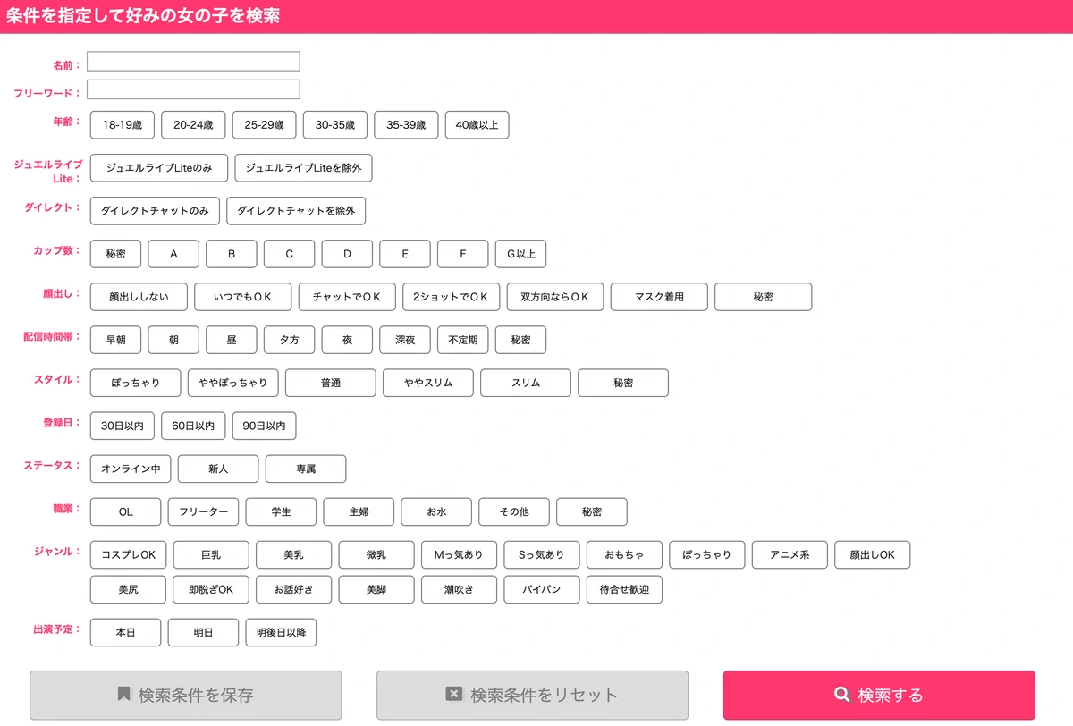Select 学生 occupation
This screenshot has width=1073, height=726.
coord(282,511)
